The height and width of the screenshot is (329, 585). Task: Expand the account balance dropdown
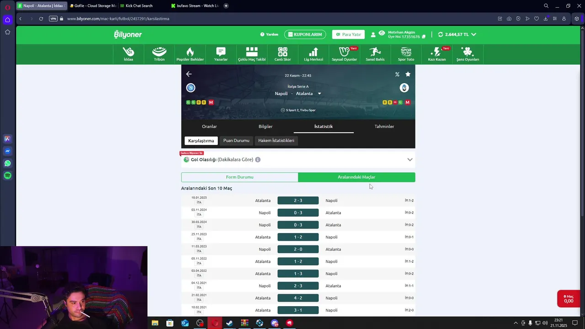point(473,34)
